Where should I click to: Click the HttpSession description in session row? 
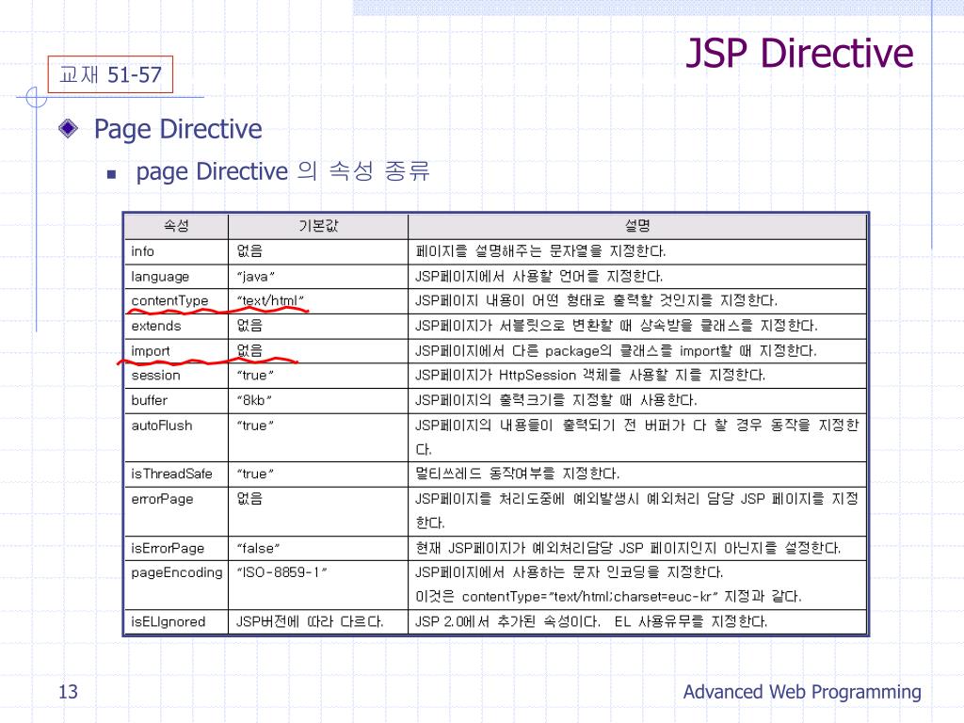click(590, 375)
